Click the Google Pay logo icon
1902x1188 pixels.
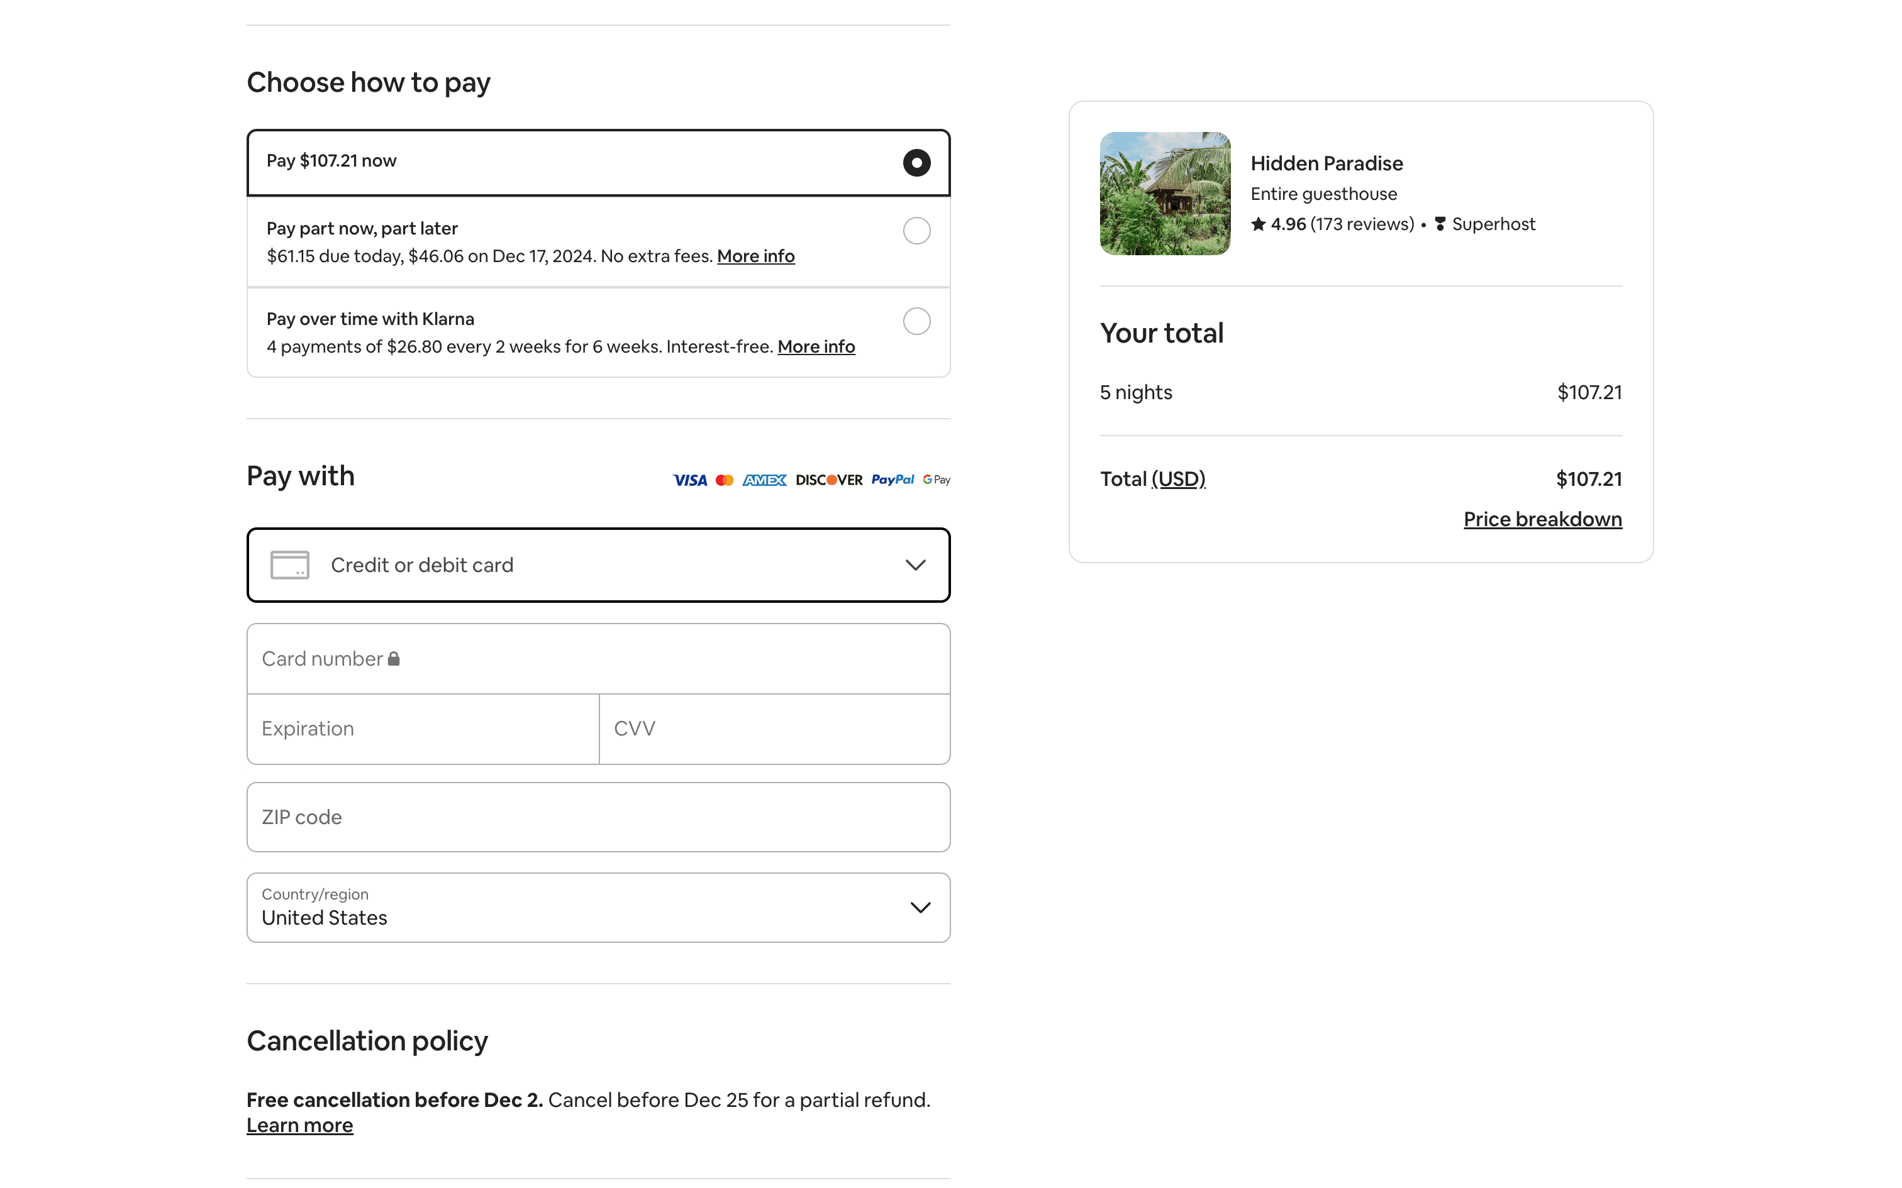(936, 479)
